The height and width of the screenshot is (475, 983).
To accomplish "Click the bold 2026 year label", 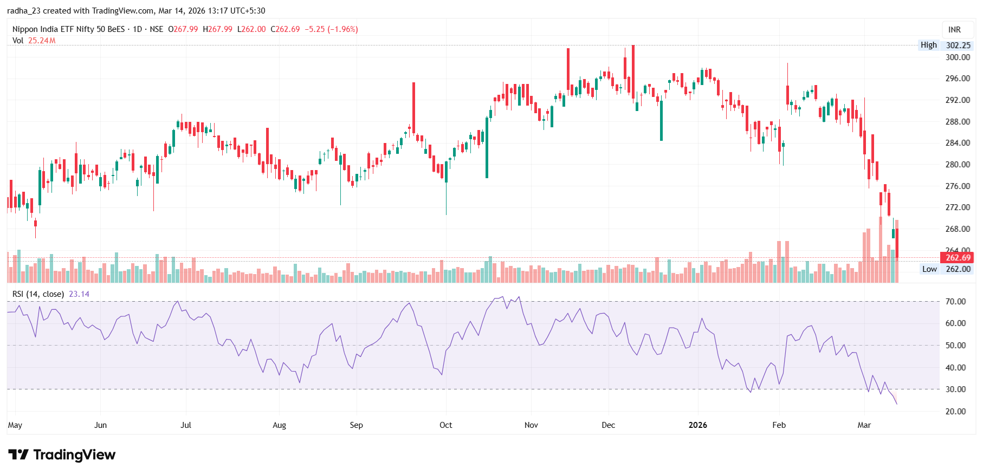I will [697, 425].
